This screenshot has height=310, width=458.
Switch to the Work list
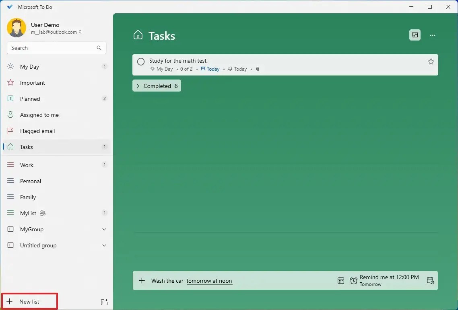pyautogui.click(x=27, y=165)
